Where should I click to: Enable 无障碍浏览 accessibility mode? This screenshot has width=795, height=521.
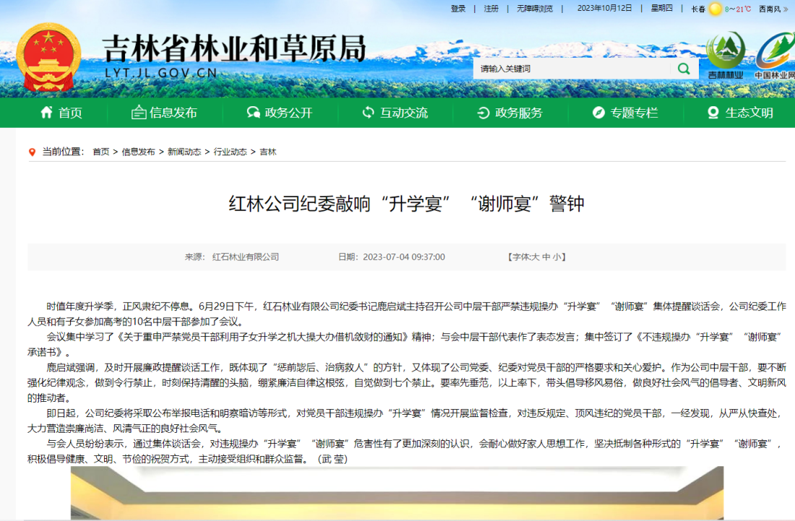point(535,9)
